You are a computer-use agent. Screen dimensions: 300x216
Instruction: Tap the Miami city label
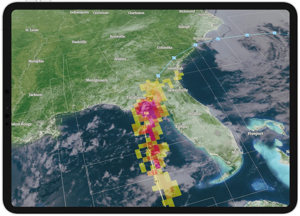point(237,152)
